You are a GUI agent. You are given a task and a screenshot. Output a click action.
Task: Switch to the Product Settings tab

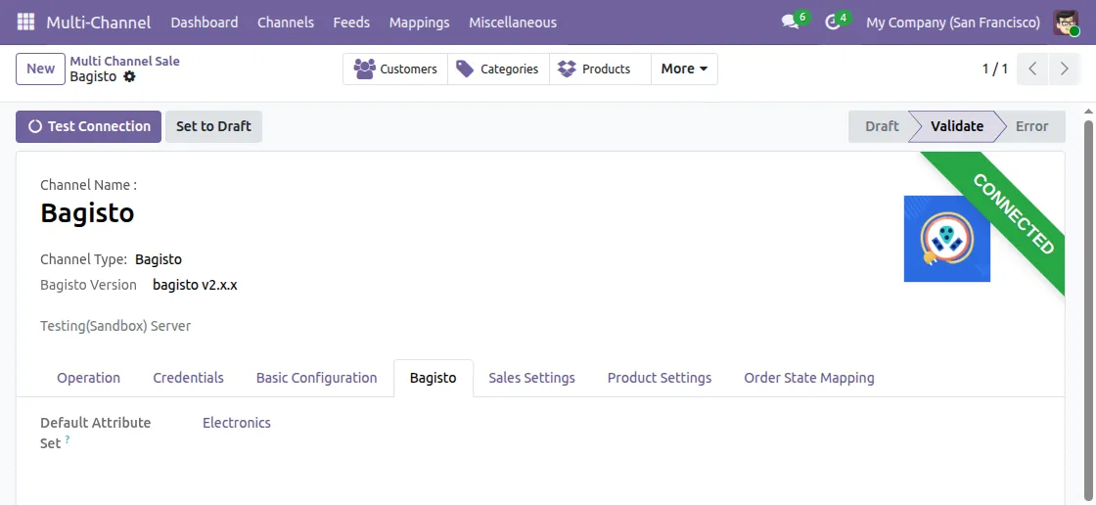[660, 378]
